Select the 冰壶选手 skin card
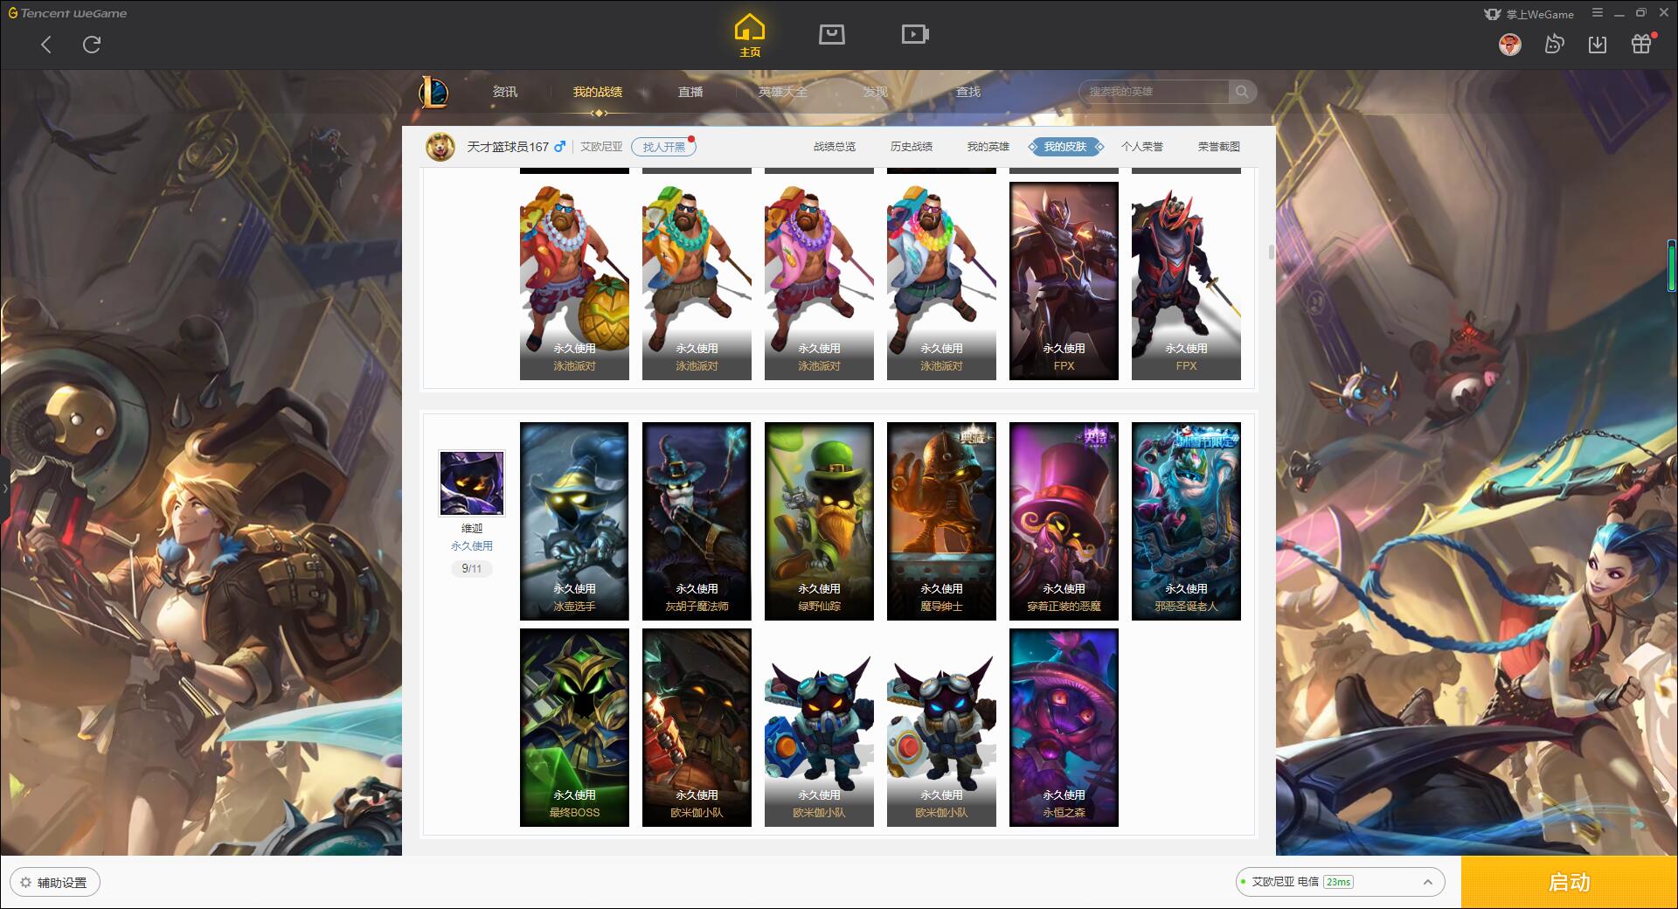1678x909 pixels. point(574,521)
